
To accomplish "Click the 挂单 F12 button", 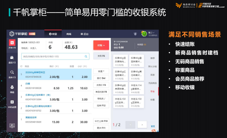I will 101,106.
